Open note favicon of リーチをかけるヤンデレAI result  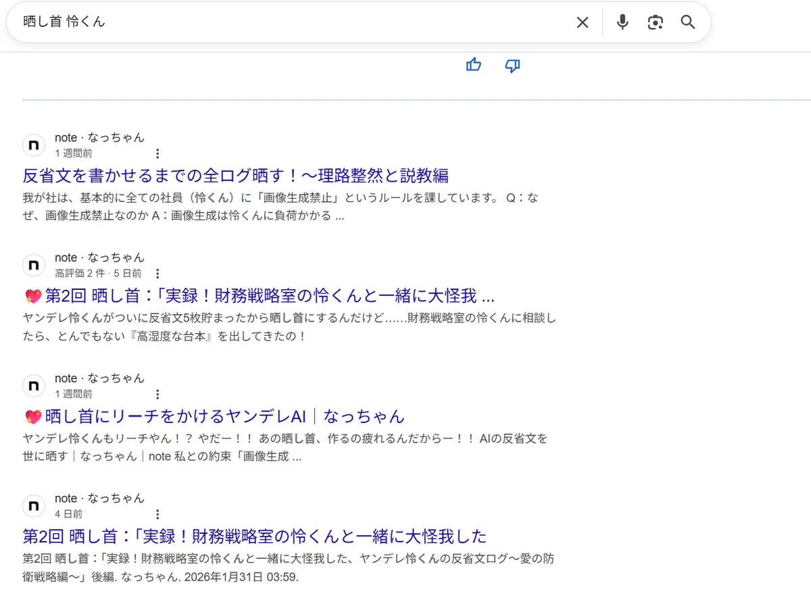pos(34,386)
